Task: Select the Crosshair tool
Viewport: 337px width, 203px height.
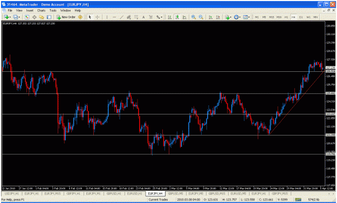Action: tap(98, 17)
